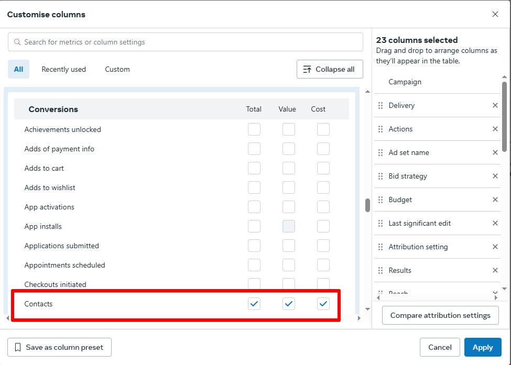The image size is (511, 365).
Task: Click the App installs row label
Action: (43, 226)
